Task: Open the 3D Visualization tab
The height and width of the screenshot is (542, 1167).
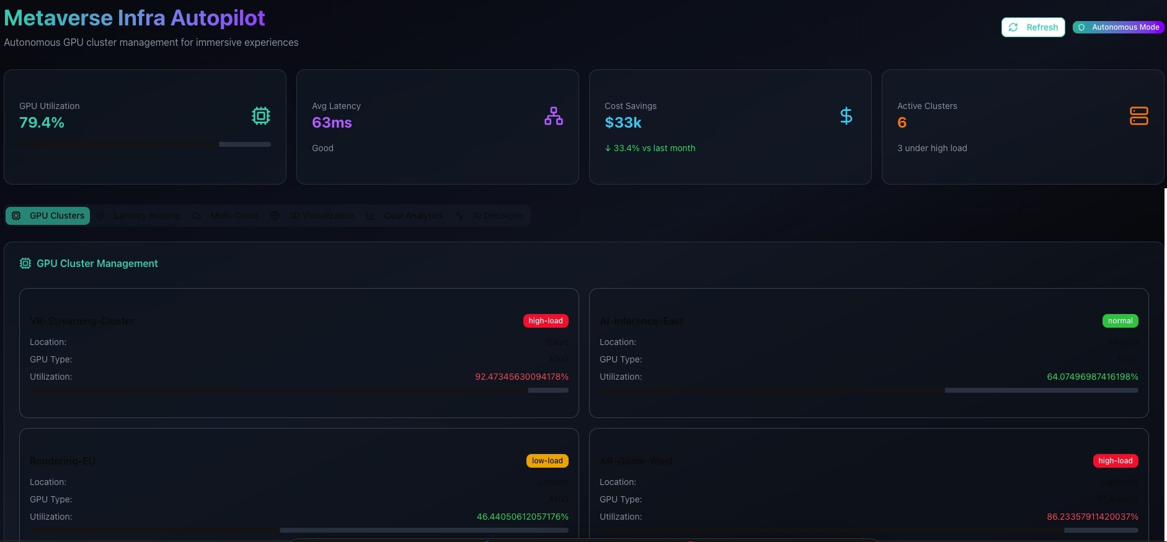Action: click(x=313, y=216)
